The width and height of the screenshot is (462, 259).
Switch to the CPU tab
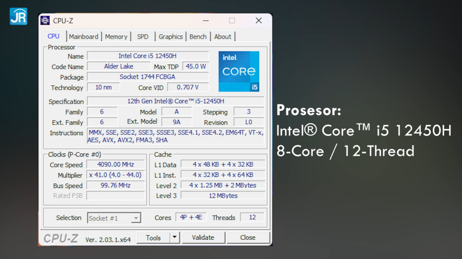(x=54, y=36)
